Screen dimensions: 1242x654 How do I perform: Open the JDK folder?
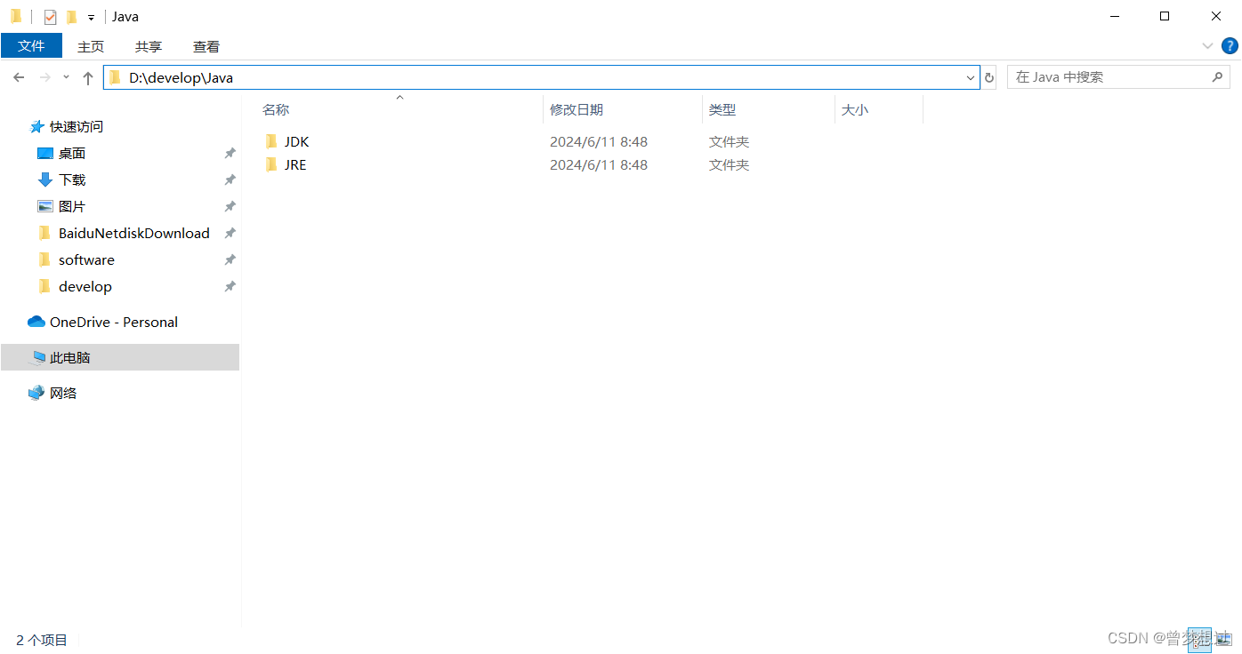point(295,141)
